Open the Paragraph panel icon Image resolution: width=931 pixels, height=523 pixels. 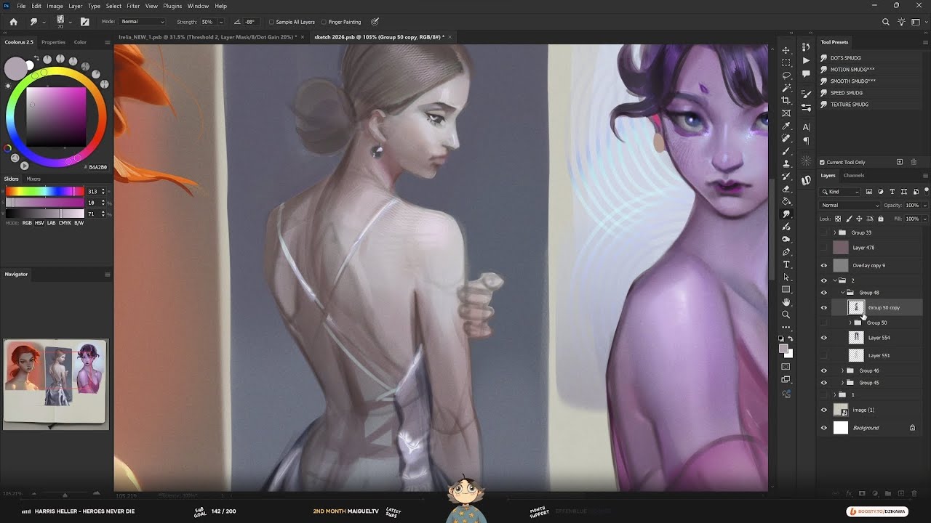coord(806,141)
